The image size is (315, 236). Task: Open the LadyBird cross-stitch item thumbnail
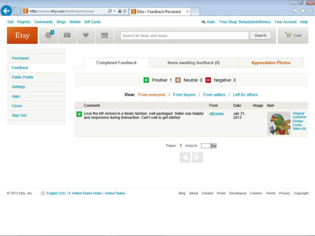point(279,123)
